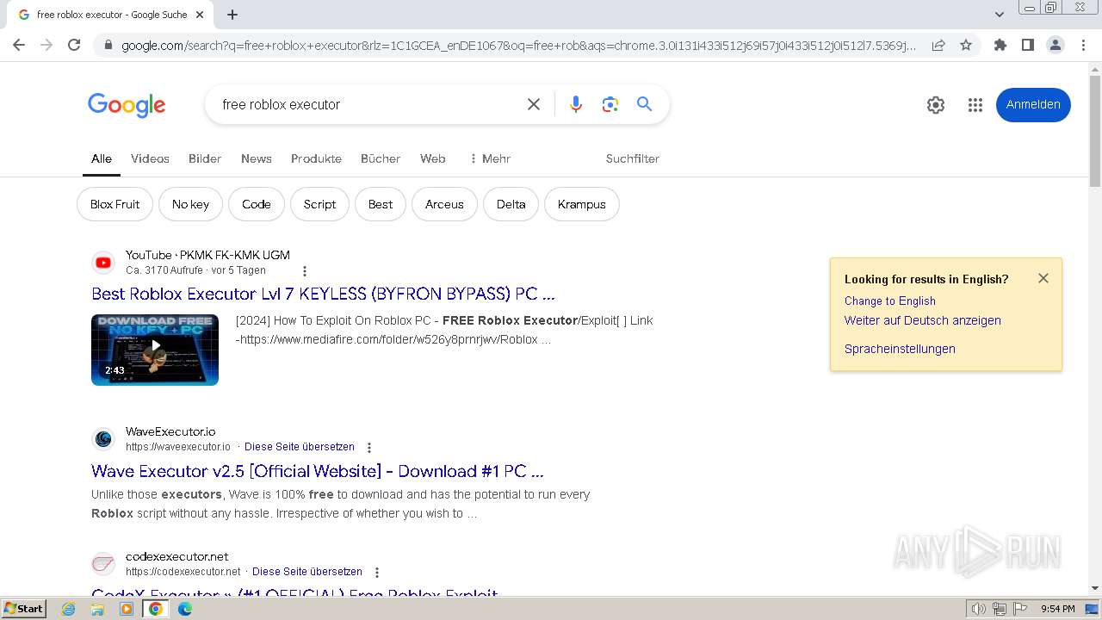Viewport: 1102px width, 620px height.
Task: Start voice search with microphone
Action: (576, 104)
